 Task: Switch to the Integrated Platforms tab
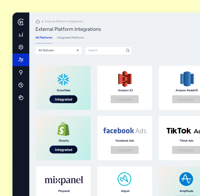coord(70,38)
